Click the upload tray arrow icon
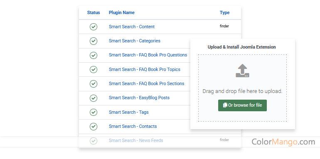 [242, 71]
